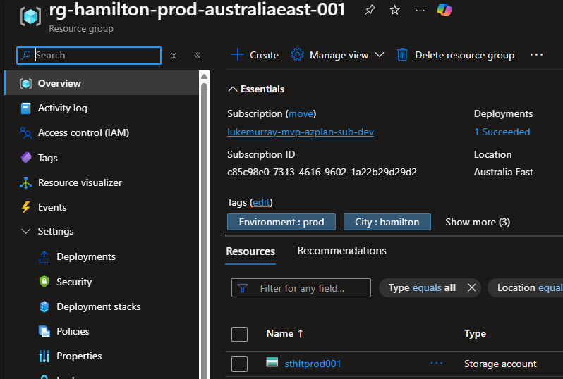Select the Activity log menu item
563x379 pixels.
(62, 108)
